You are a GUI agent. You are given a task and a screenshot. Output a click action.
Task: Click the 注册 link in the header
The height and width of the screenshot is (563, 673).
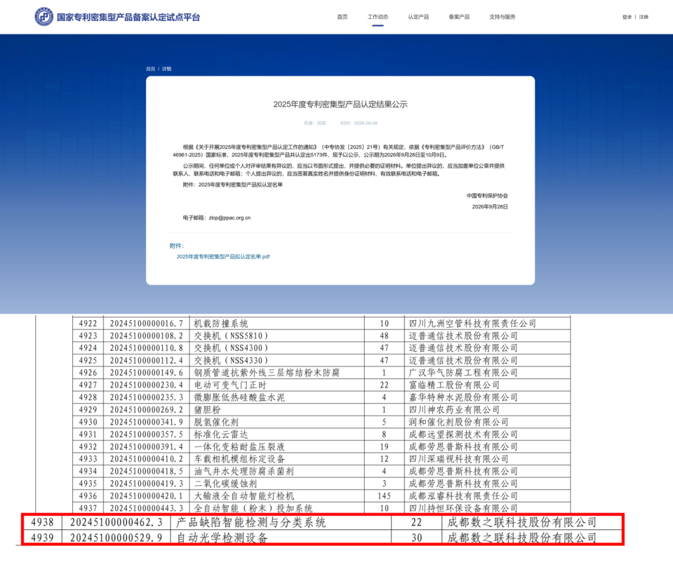point(643,17)
